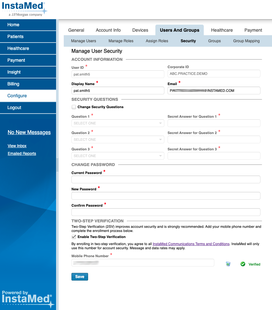Viewport: 272px width, 310px height.
Task: Click the Save button
Action: pyautogui.click(x=79, y=276)
